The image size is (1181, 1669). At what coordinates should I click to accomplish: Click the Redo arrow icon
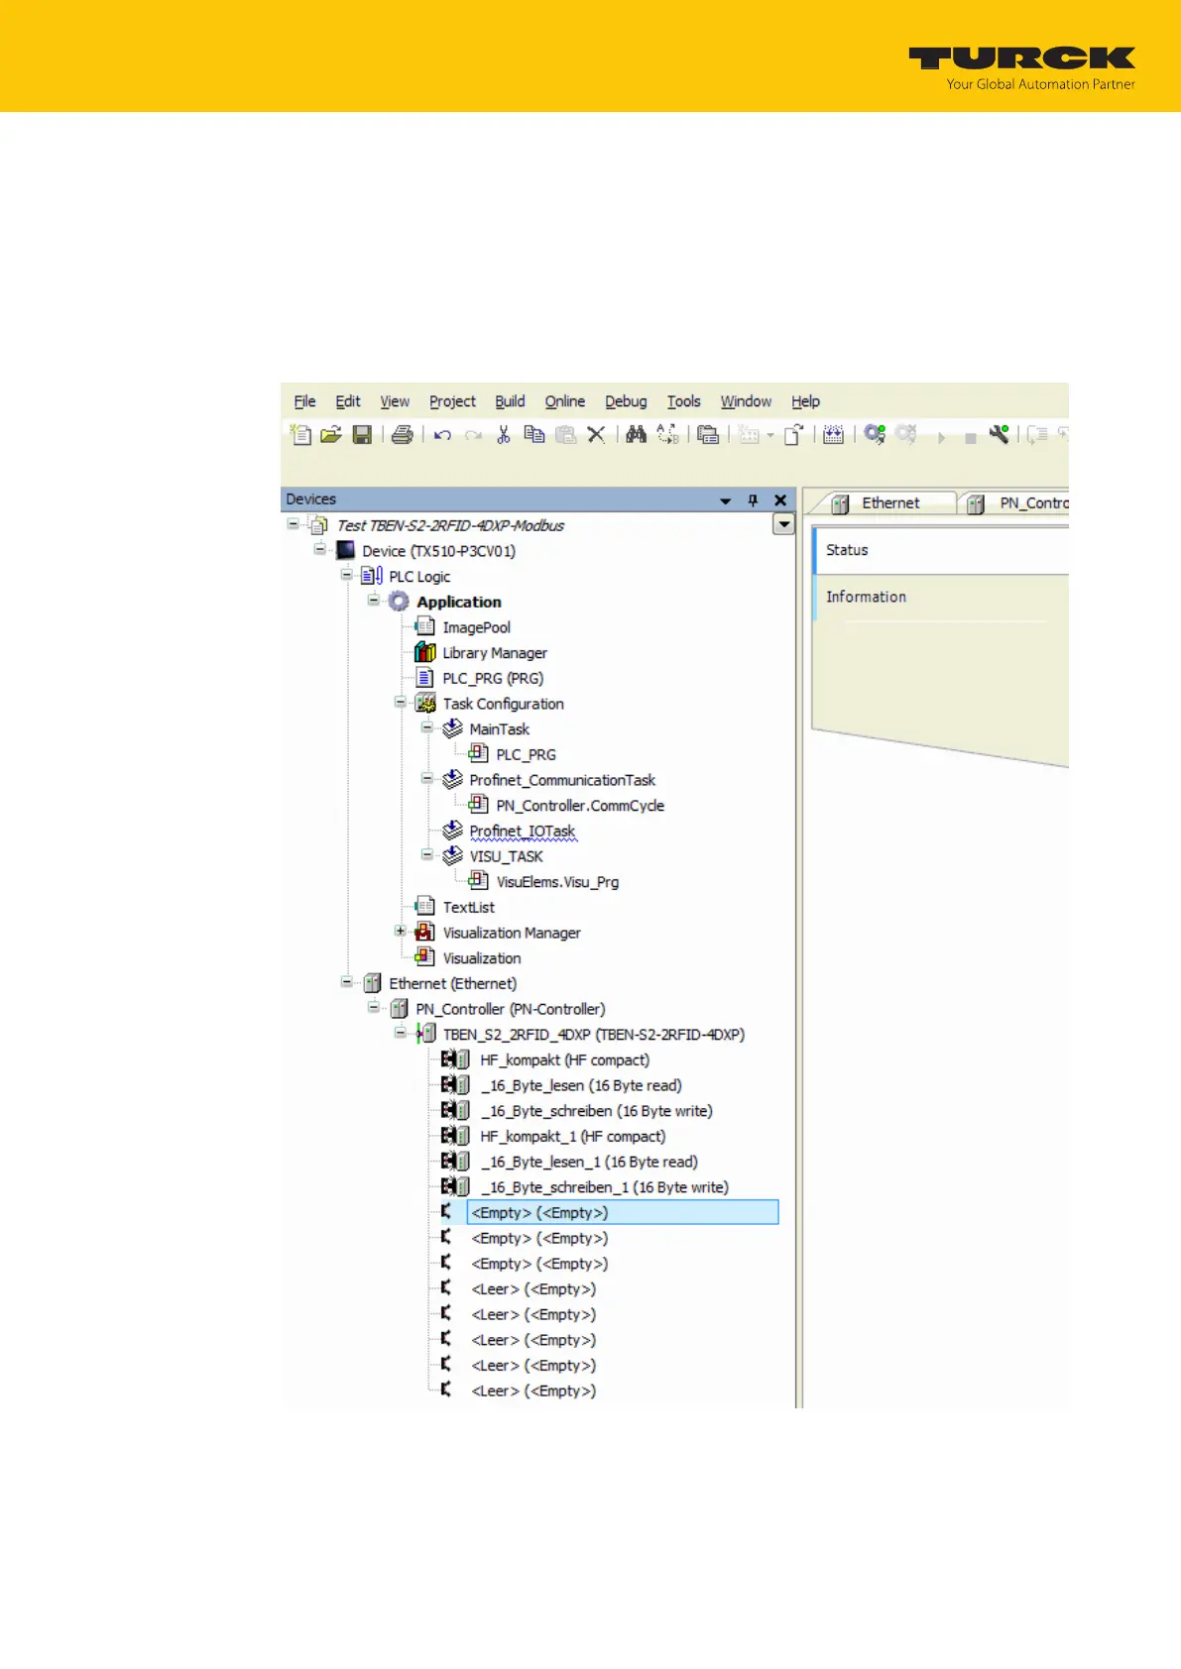point(473,435)
